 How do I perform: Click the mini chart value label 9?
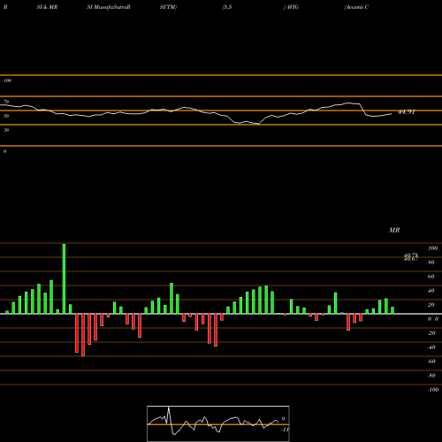click(283, 419)
